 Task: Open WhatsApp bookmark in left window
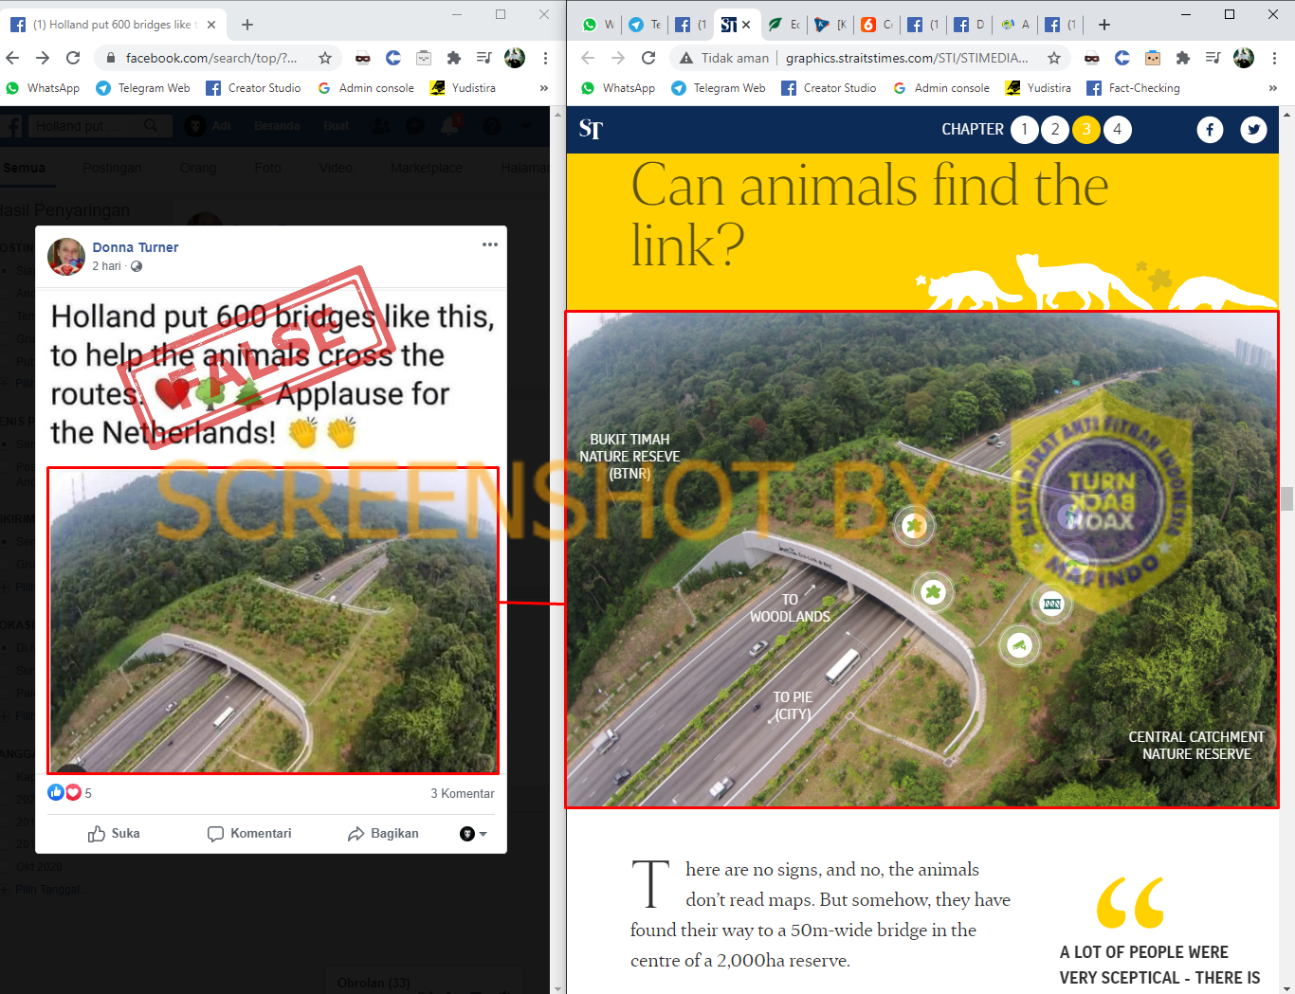[43, 88]
